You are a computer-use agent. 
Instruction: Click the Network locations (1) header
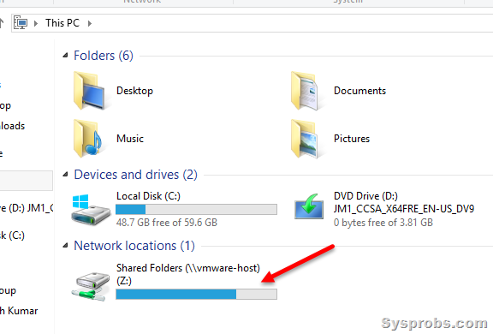[134, 246]
